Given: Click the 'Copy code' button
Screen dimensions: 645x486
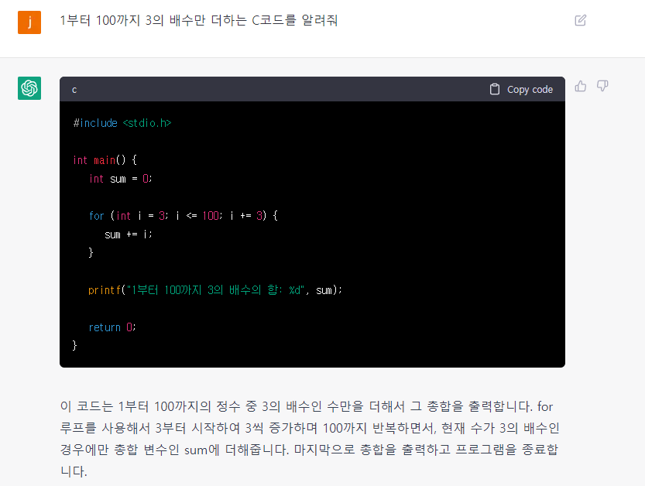Looking at the screenshot, I should [x=521, y=89].
